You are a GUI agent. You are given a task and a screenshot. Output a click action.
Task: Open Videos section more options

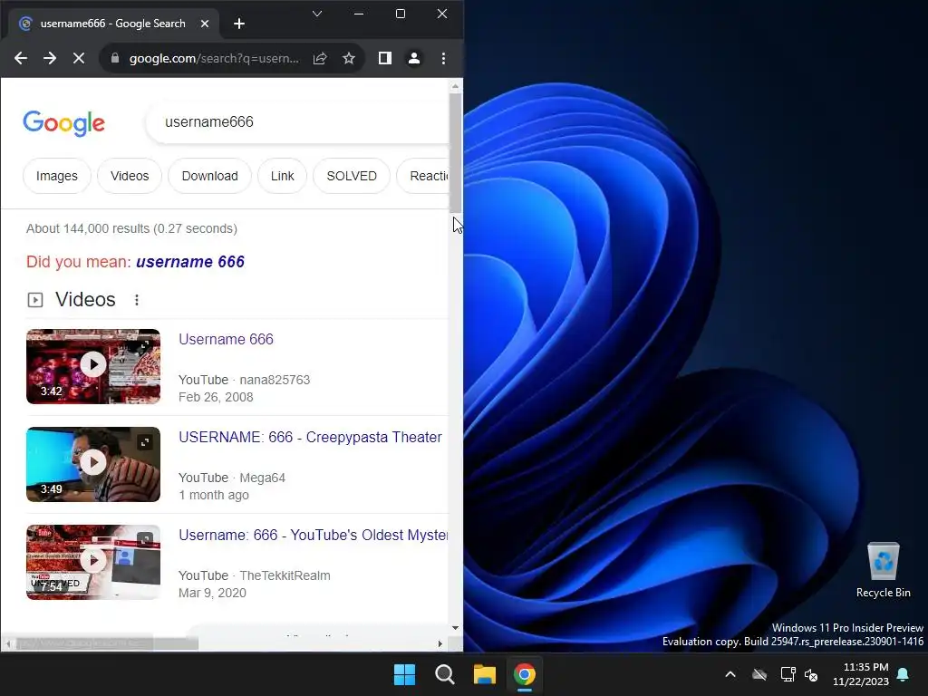[x=137, y=300]
